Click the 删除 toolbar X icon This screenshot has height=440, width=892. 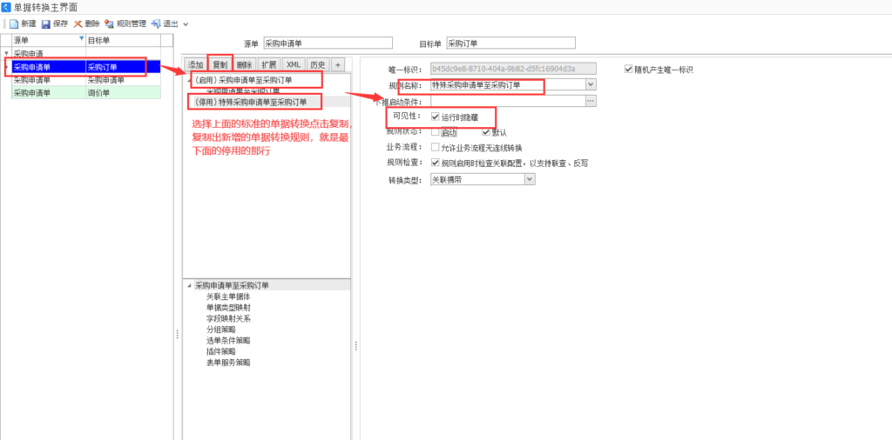point(78,23)
